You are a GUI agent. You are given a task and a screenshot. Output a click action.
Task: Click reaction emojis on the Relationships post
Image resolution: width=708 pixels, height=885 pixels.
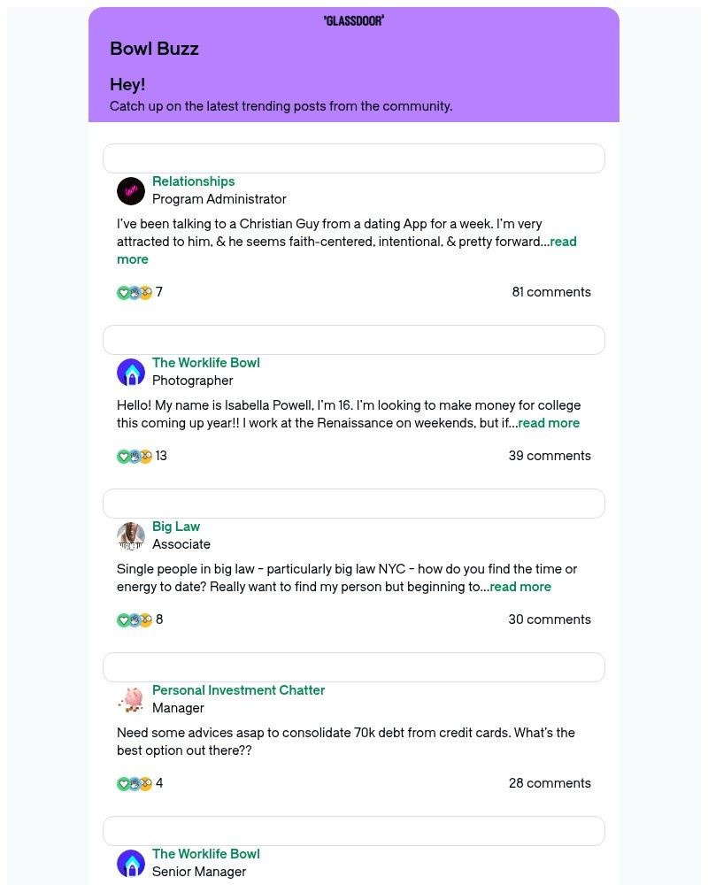(x=135, y=292)
